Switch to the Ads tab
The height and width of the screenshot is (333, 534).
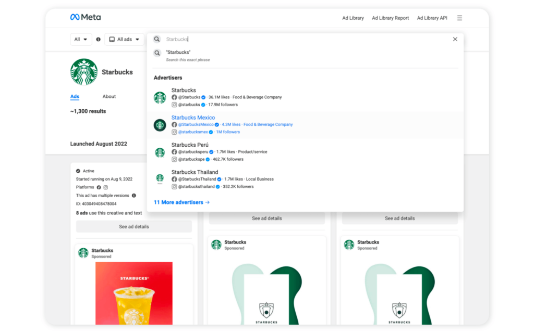pyautogui.click(x=75, y=96)
